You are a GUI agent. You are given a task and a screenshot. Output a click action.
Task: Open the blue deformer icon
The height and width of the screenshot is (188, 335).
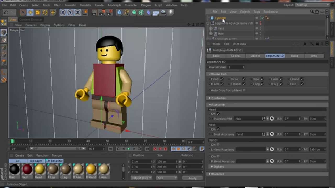pos(149,12)
